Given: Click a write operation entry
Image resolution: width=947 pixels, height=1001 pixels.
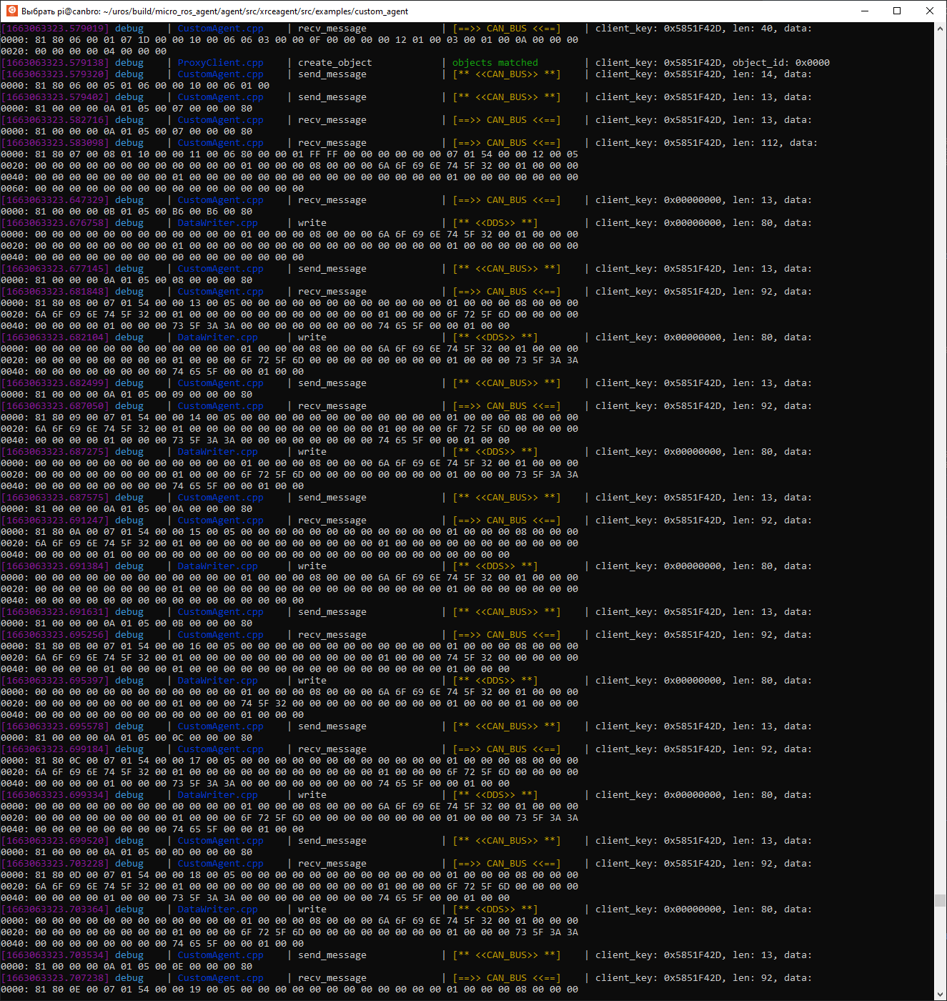Looking at the screenshot, I should pyautogui.click(x=312, y=222).
